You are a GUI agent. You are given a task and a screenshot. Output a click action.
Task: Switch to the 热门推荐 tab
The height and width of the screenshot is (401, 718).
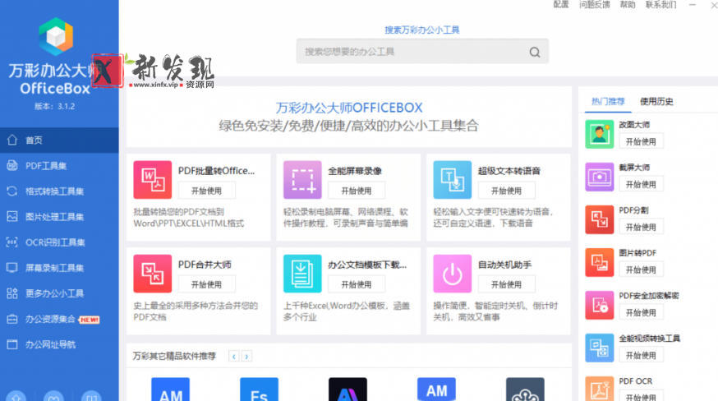[x=608, y=101]
